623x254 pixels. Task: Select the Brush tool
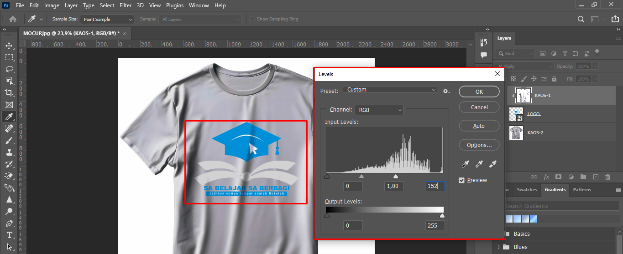coord(9,140)
